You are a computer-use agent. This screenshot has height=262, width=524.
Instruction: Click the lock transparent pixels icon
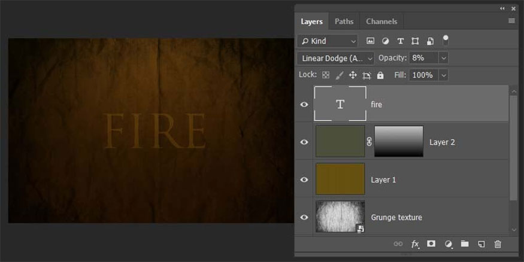coord(326,75)
